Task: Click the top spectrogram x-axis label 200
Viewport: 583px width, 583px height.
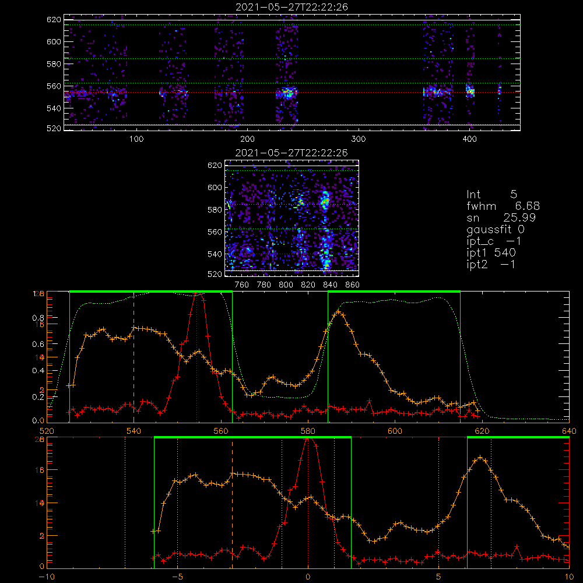Action: click(247, 139)
